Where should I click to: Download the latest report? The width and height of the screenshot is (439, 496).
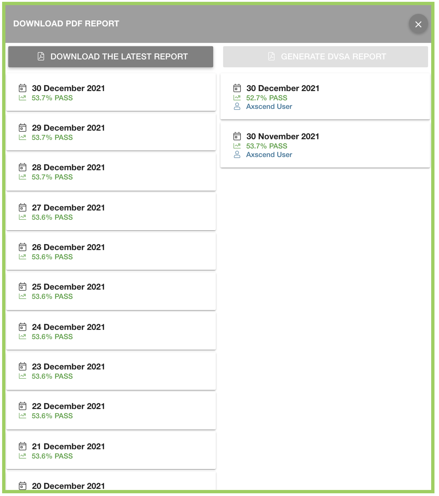click(x=111, y=57)
